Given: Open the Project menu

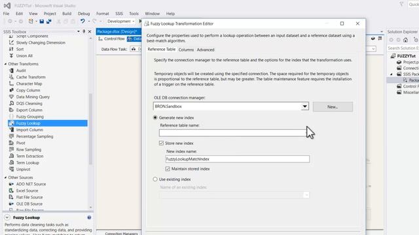Looking at the screenshot, I should [x=50, y=14].
